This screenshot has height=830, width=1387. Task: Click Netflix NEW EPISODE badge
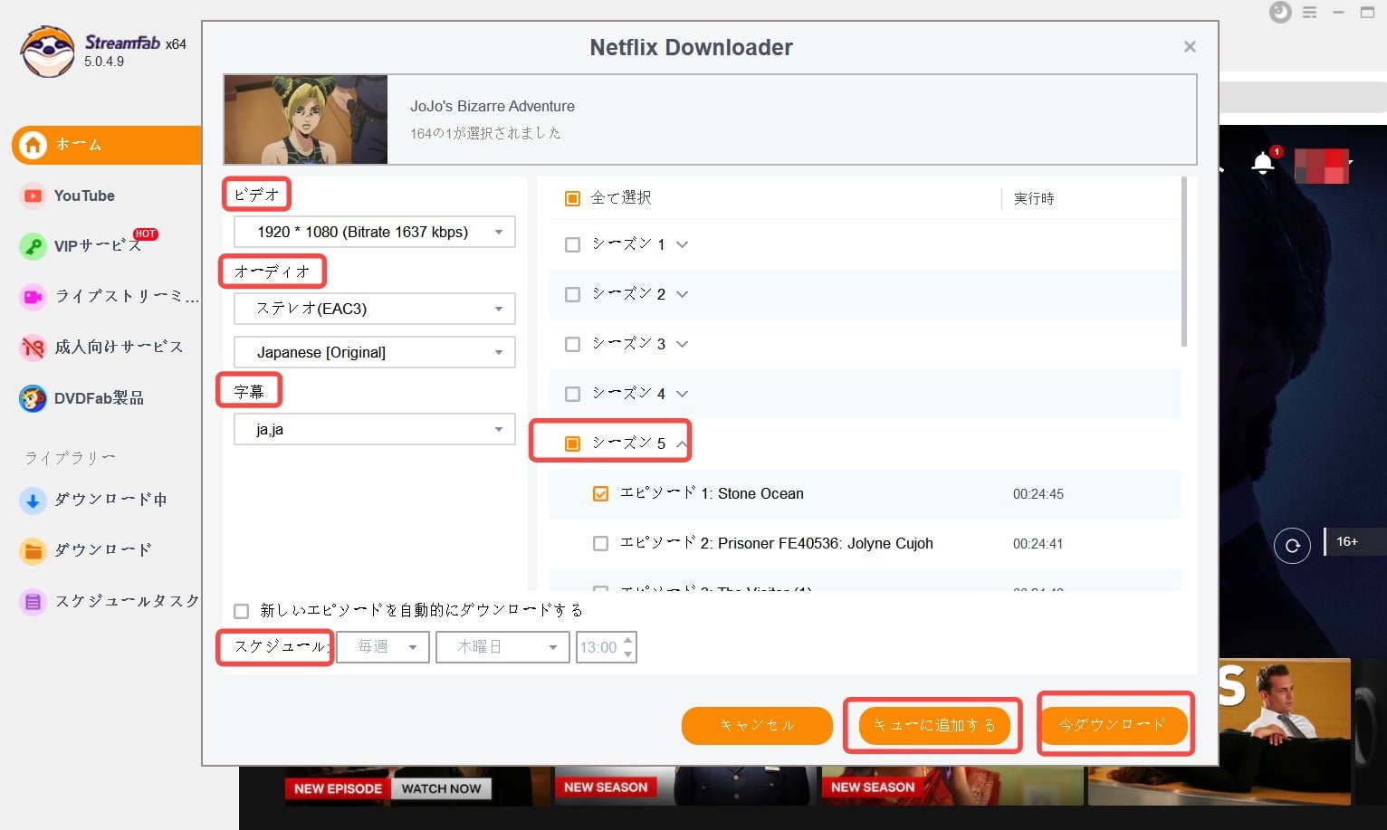pos(338,788)
